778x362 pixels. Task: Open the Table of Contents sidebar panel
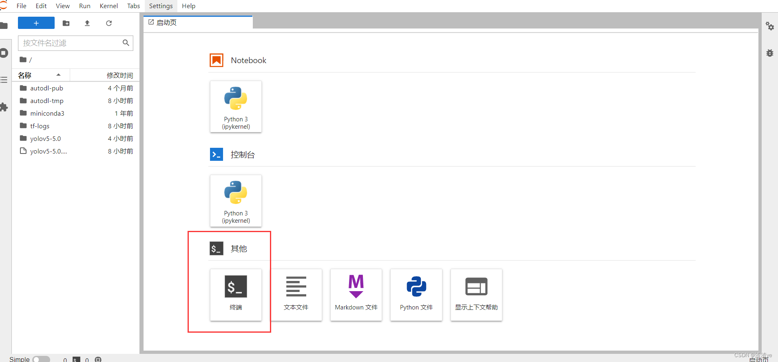coord(4,80)
